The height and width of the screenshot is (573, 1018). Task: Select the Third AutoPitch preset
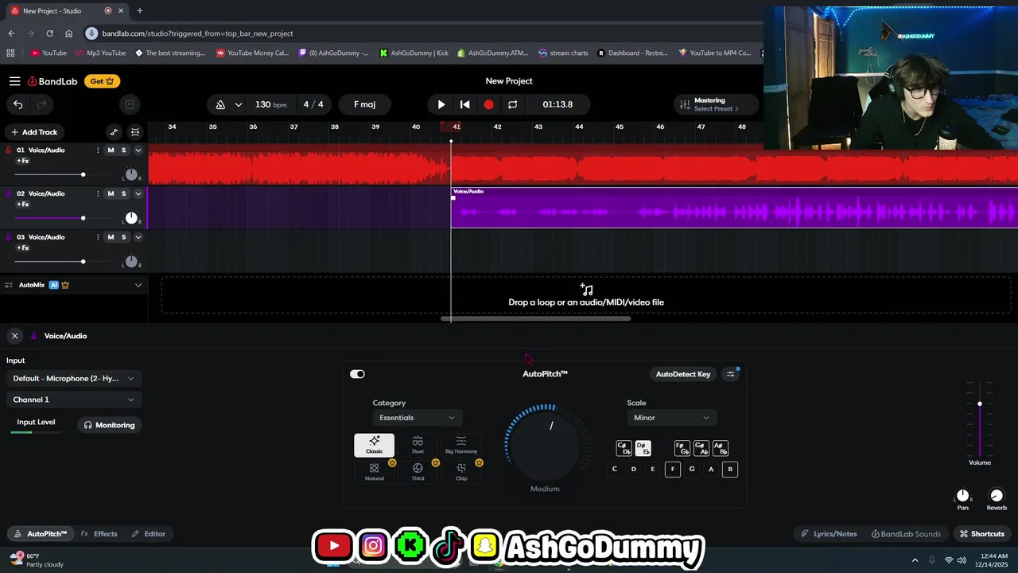(x=418, y=472)
